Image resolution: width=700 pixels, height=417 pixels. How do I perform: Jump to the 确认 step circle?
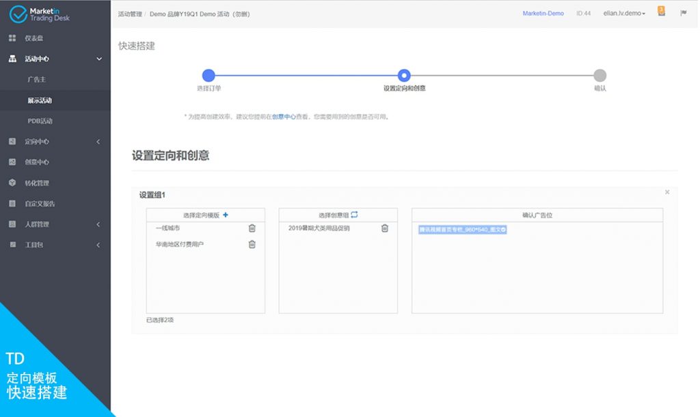[600, 76]
